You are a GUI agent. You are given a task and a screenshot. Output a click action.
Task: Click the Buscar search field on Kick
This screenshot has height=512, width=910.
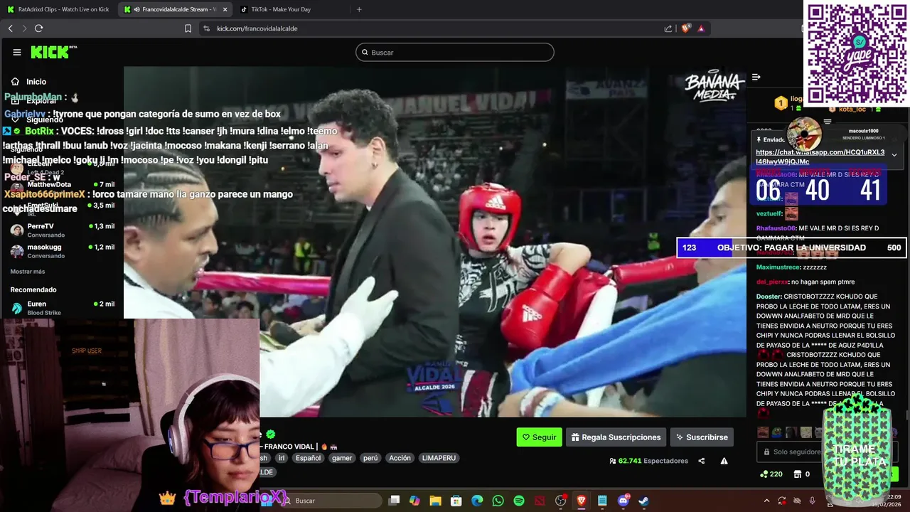tap(455, 52)
